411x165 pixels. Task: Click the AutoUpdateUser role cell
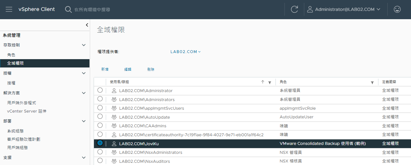tap(297, 117)
